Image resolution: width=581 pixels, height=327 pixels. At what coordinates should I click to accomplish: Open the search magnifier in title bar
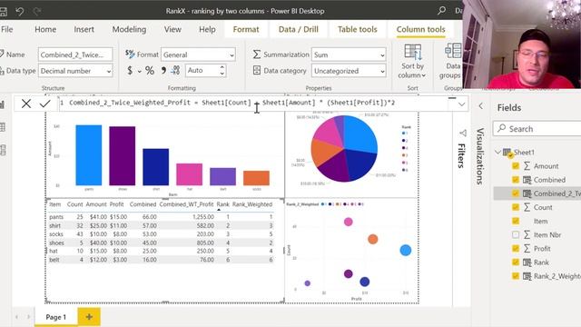(441, 10)
